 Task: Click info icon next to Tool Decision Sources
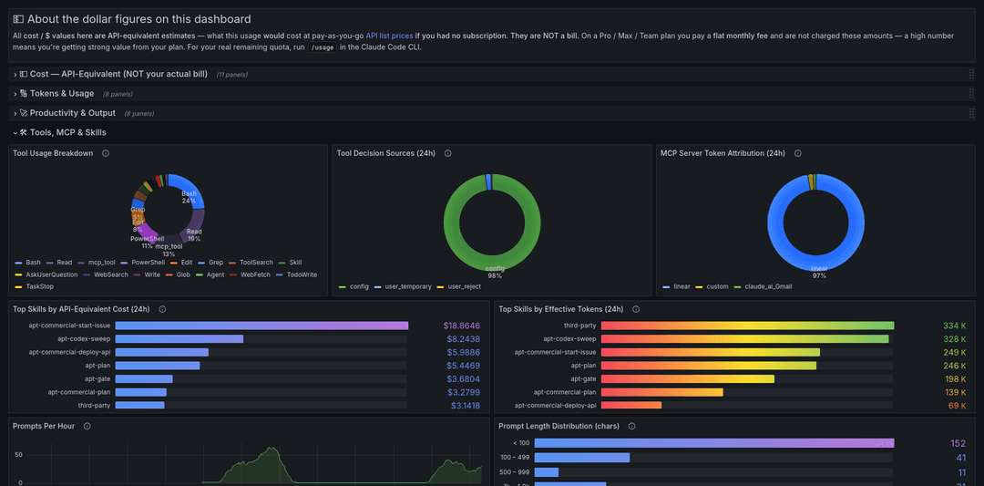point(447,153)
